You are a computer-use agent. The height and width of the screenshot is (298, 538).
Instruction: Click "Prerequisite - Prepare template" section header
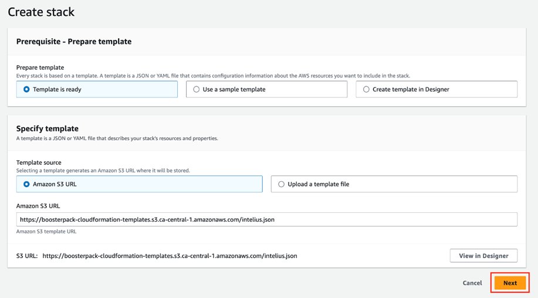74,42
